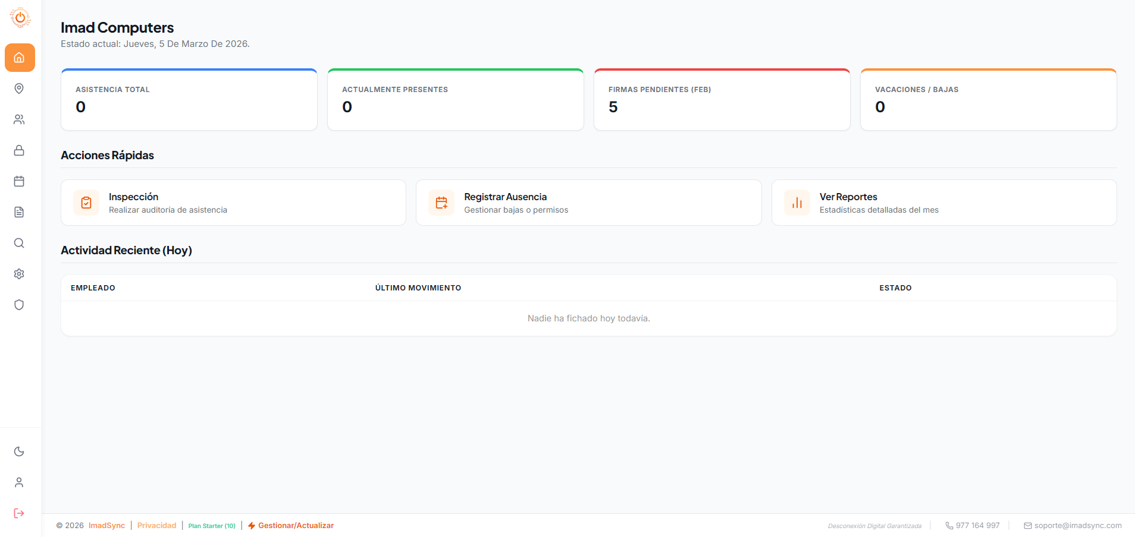Click the Ver Reportes chart icon
Viewport: 1135px width, 537px height.
click(797, 203)
